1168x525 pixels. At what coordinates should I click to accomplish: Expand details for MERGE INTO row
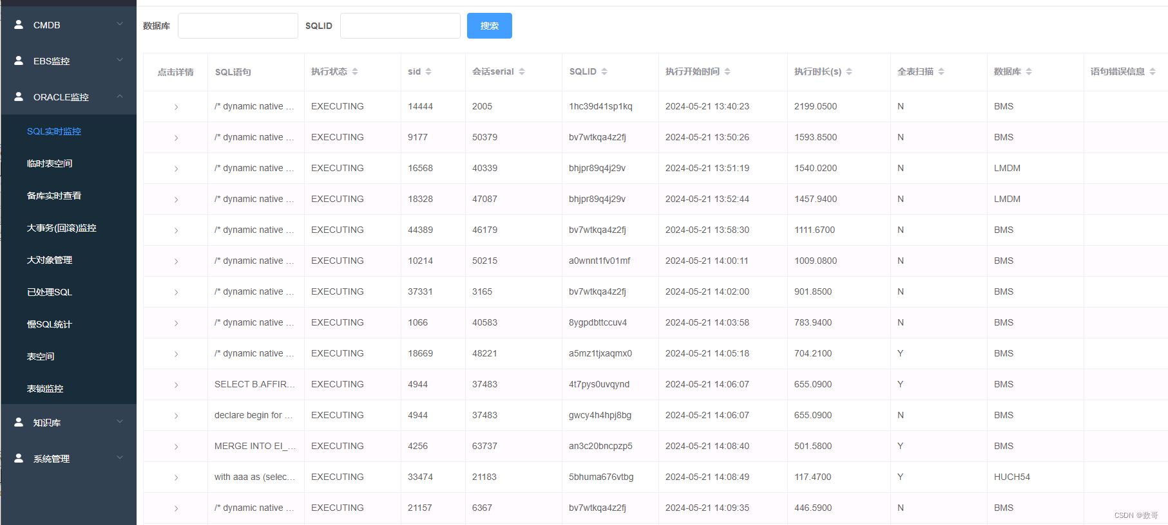(176, 447)
